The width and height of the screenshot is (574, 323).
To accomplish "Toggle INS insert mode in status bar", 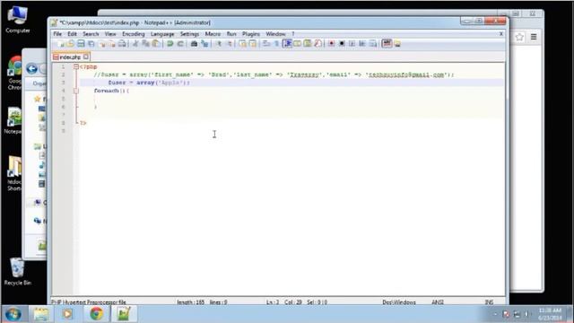I will [489, 302].
